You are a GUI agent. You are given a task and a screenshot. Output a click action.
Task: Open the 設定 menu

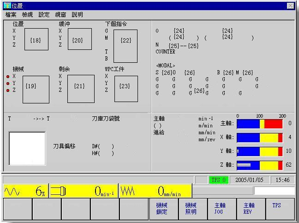pos(44,15)
